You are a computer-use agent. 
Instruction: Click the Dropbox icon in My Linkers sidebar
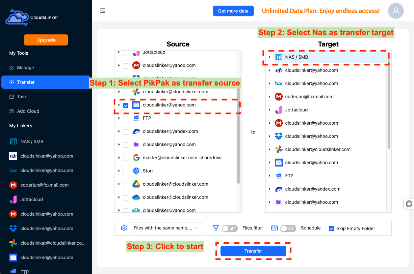pos(13,228)
